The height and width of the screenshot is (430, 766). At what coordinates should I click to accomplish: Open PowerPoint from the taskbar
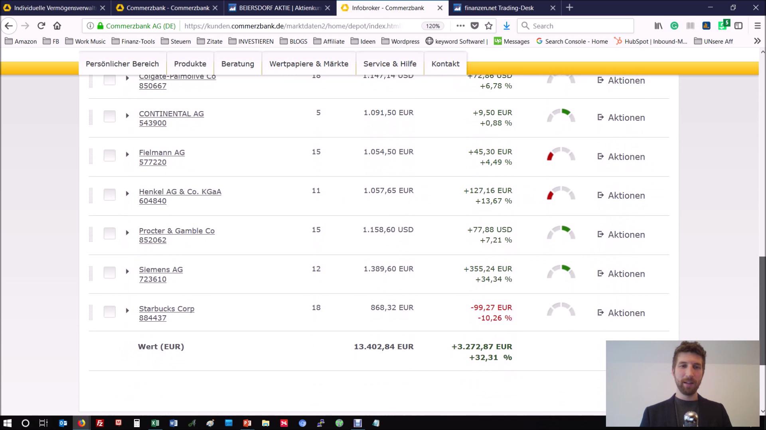[x=247, y=423]
